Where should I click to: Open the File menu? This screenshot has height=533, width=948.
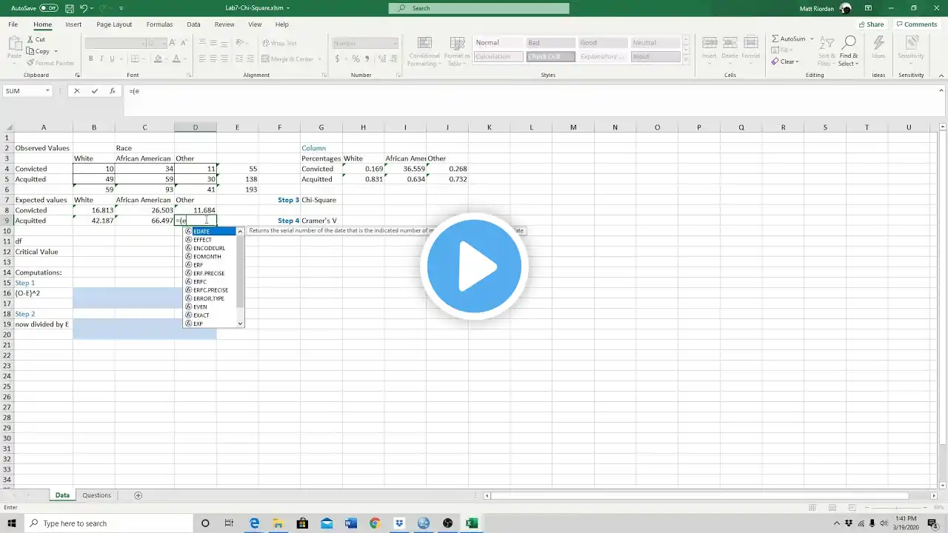[x=13, y=24]
